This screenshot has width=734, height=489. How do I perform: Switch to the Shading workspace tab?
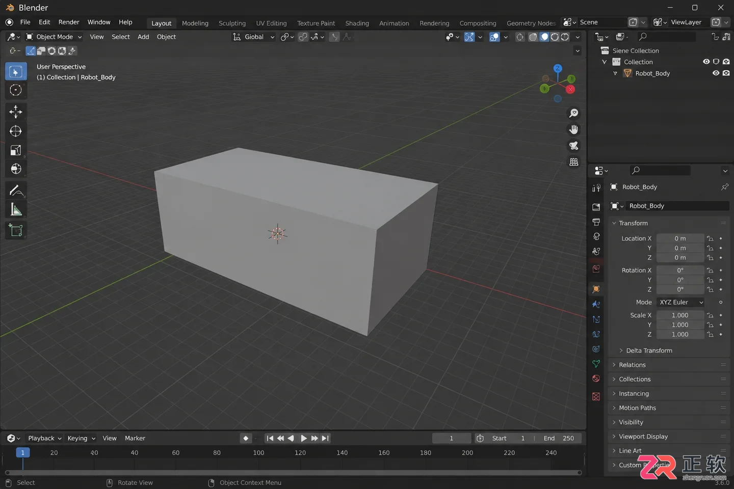click(x=357, y=23)
